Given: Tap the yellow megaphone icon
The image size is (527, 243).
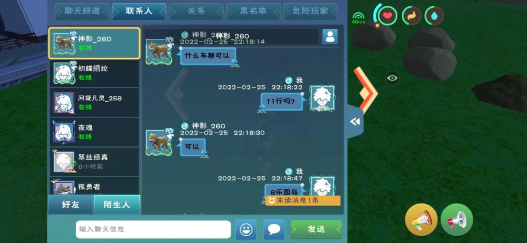Looking at the screenshot, I should tap(421, 220).
